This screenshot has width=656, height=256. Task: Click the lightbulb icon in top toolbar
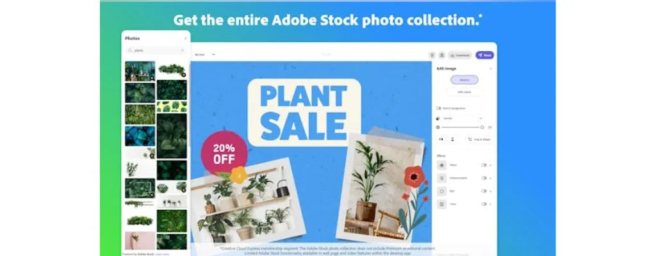[x=432, y=55]
